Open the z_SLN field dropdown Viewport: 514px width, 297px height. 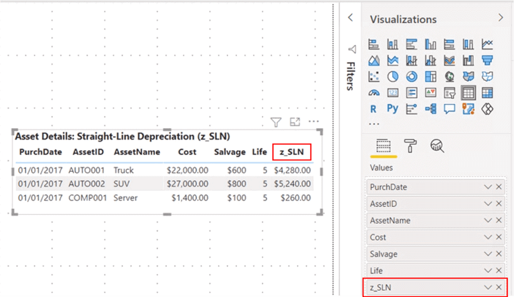(488, 288)
